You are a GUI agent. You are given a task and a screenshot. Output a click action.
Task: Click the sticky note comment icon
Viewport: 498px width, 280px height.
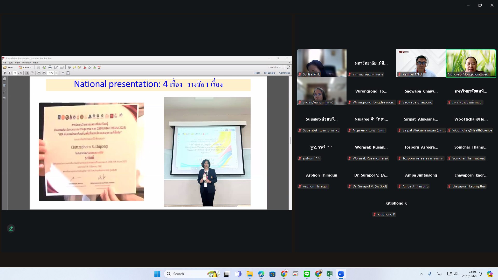(74, 67)
